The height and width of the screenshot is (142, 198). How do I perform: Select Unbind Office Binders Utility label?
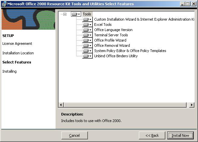[x=116, y=56]
